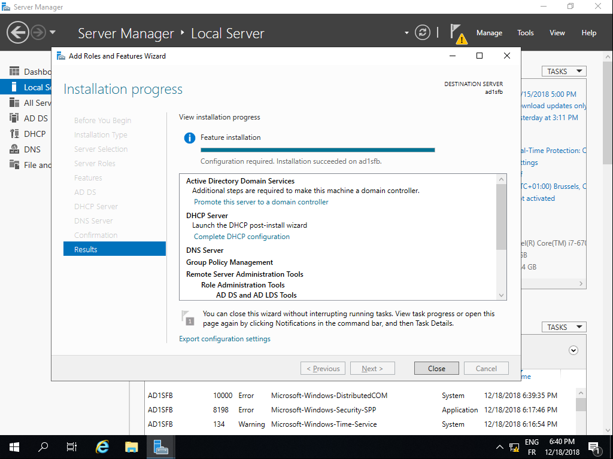Open the Action Center notification icon
The image size is (613, 459).
coord(594,447)
